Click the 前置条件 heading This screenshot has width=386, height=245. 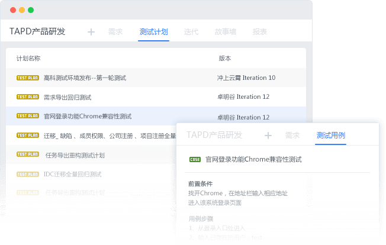pyautogui.click(x=200, y=183)
